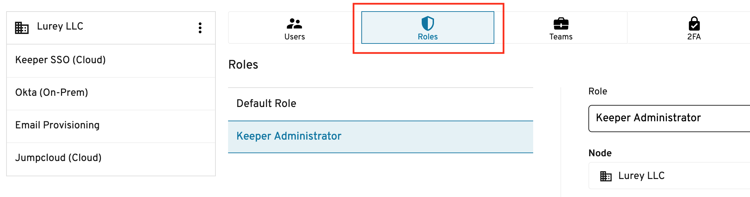
Task: Switch to the Users tab label
Action: coord(295,37)
